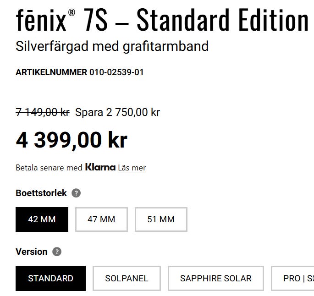The image size is (314, 296).
Task: Choose the 47 MM case size
Action: click(x=101, y=219)
